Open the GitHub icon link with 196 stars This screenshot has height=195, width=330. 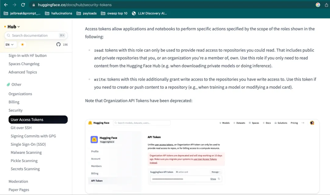(58, 44)
